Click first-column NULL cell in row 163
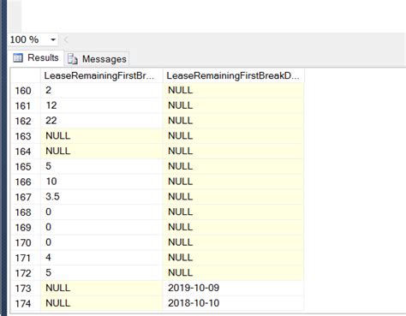The width and height of the screenshot is (406, 316). (101, 136)
